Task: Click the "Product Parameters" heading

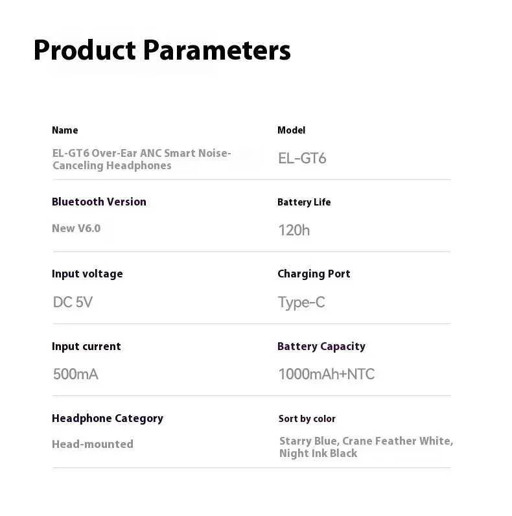Action: pos(162,50)
